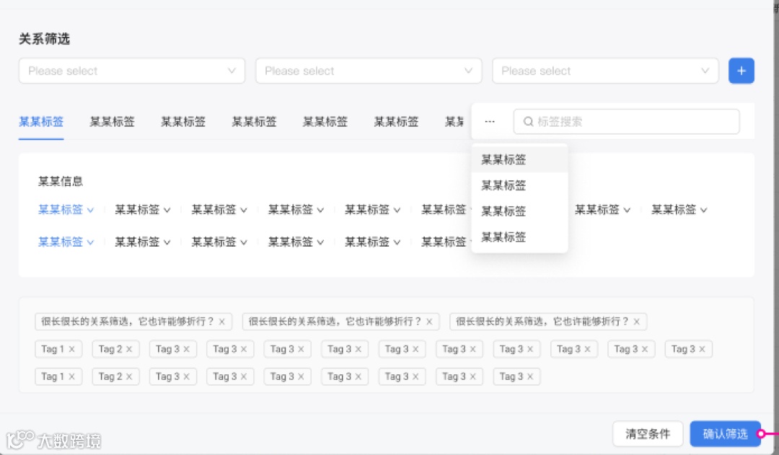Choose the highlighted top 某某标签 in the overflow menu
This screenshot has height=455, width=779.
pos(519,159)
